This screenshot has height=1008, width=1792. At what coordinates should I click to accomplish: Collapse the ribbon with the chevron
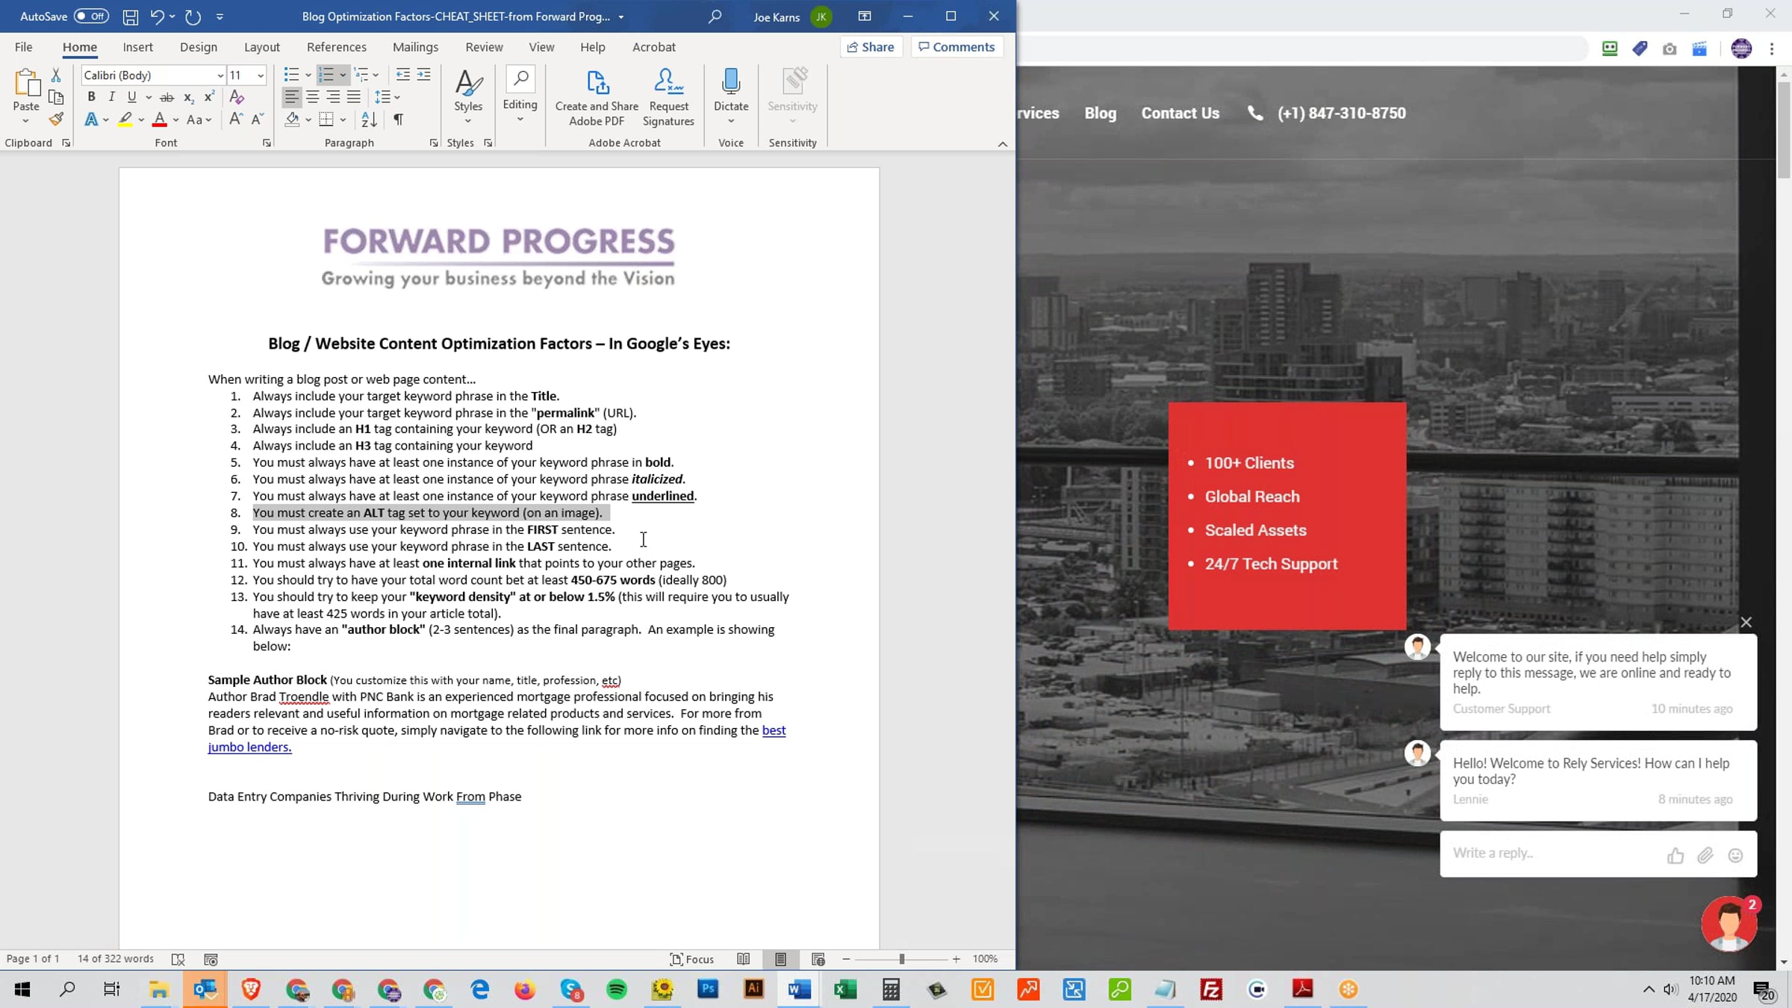(1002, 143)
